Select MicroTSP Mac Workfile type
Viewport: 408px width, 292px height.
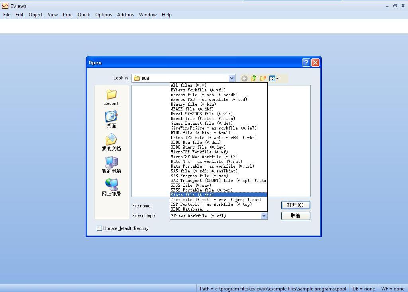pyautogui.click(x=219, y=157)
